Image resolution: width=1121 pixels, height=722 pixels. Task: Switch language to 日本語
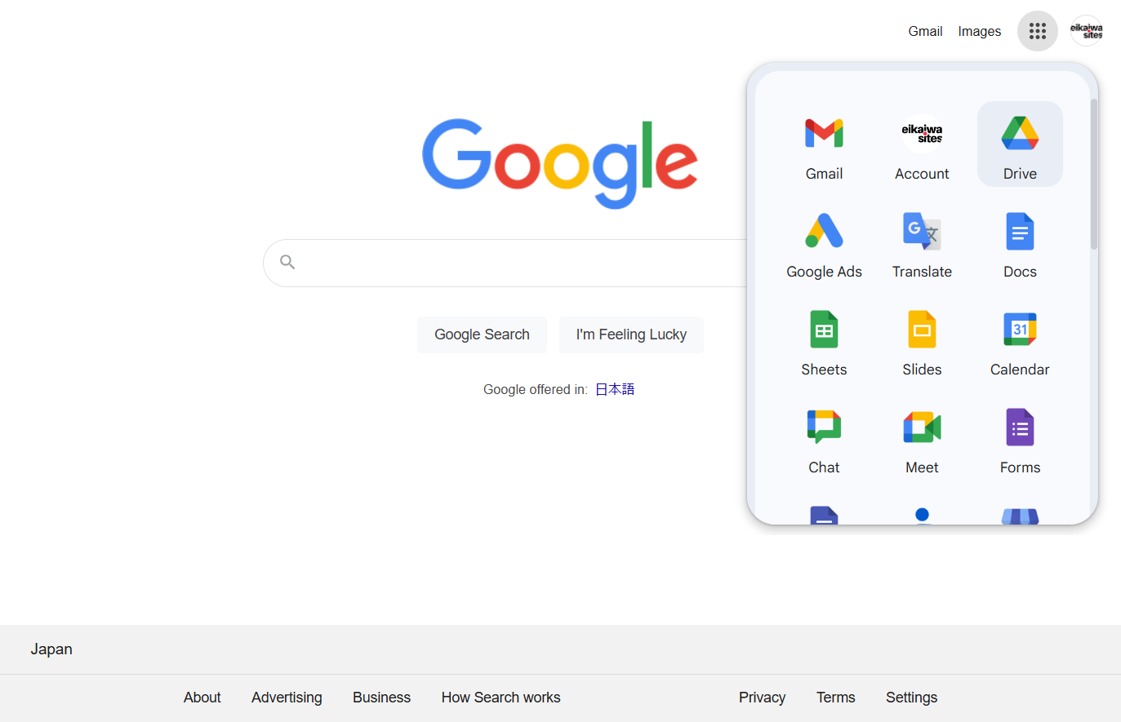(615, 389)
